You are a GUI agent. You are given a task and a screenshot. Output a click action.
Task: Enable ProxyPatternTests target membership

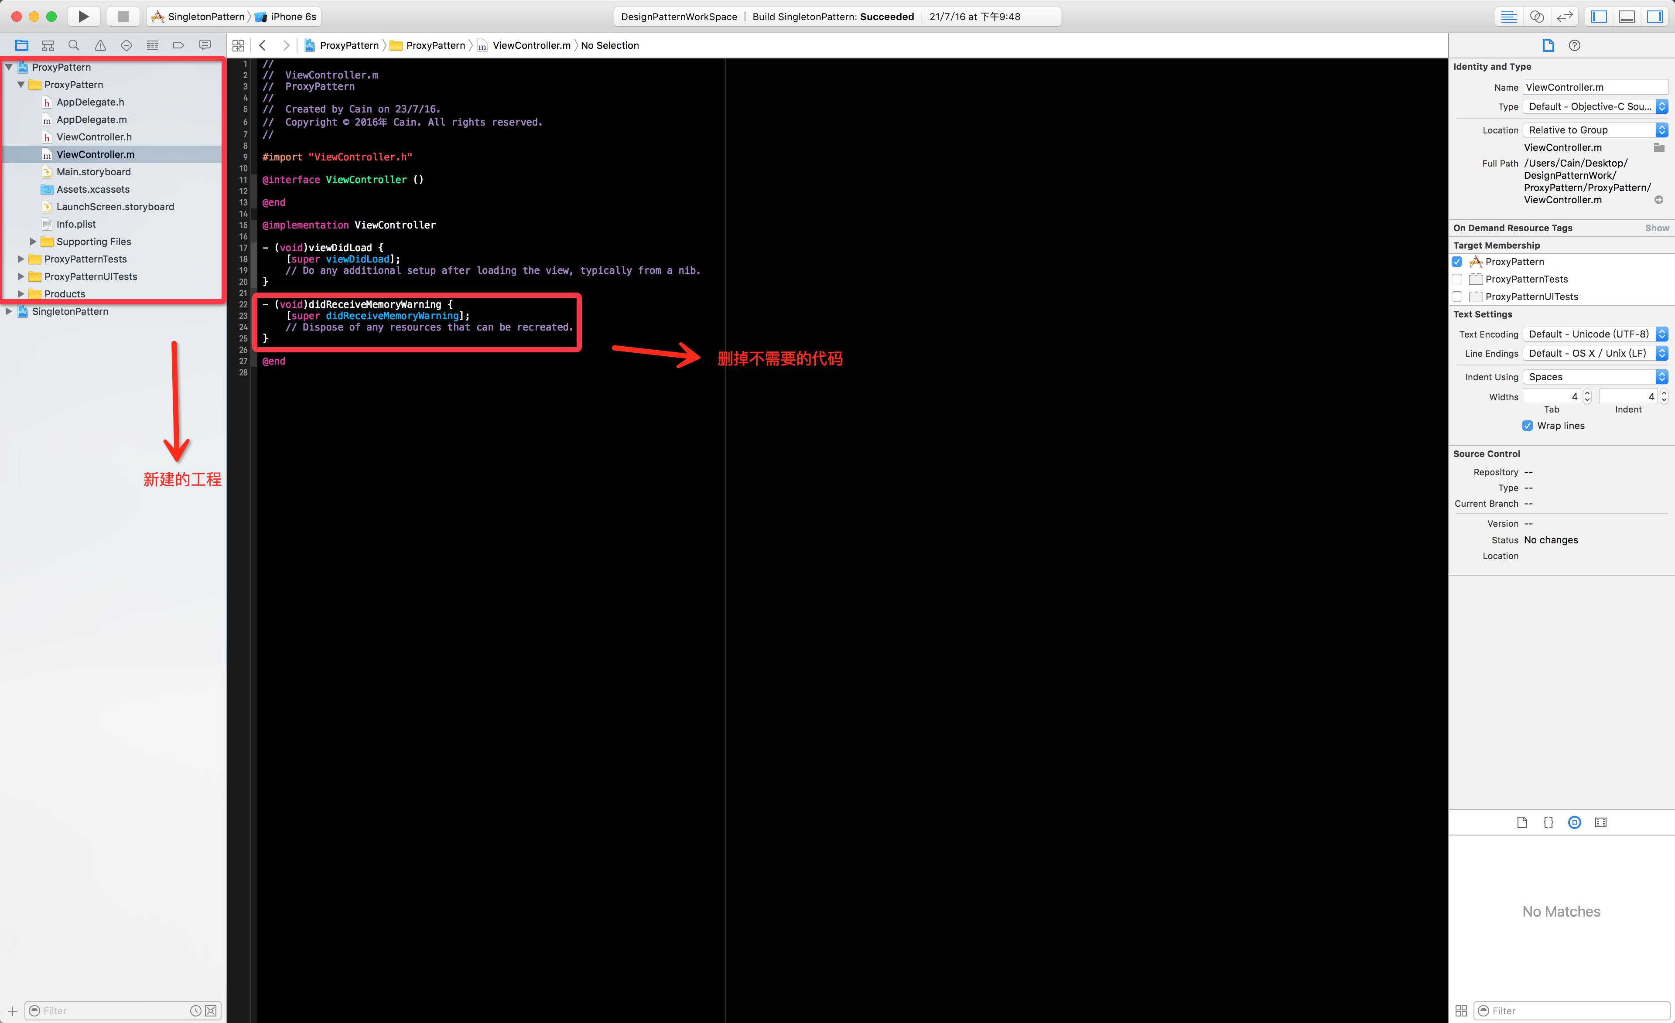click(x=1457, y=280)
